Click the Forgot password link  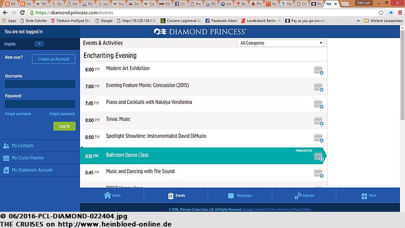[62, 113]
